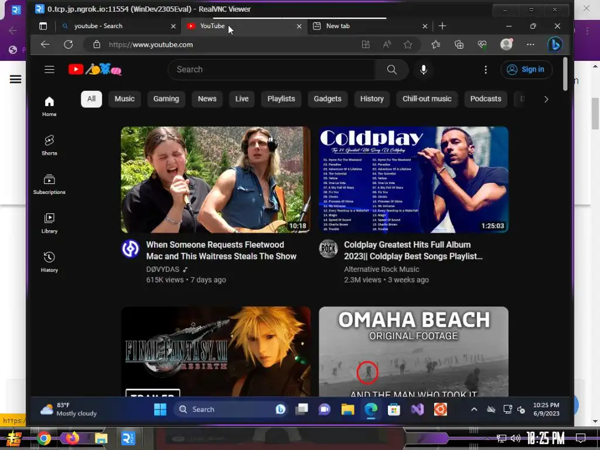Open File Explorer in remote taskbar
The width and height of the screenshot is (600, 450).
pos(348,410)
